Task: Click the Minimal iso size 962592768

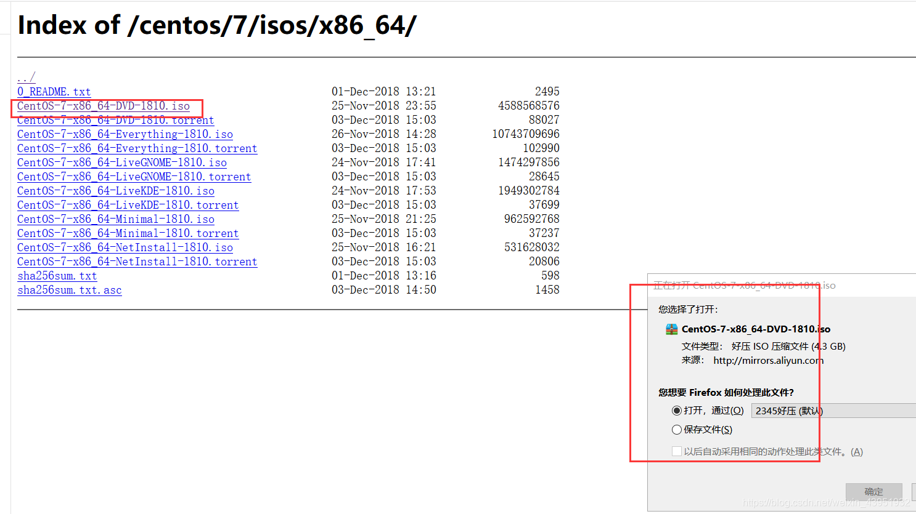Action: [x=532, y=219]
